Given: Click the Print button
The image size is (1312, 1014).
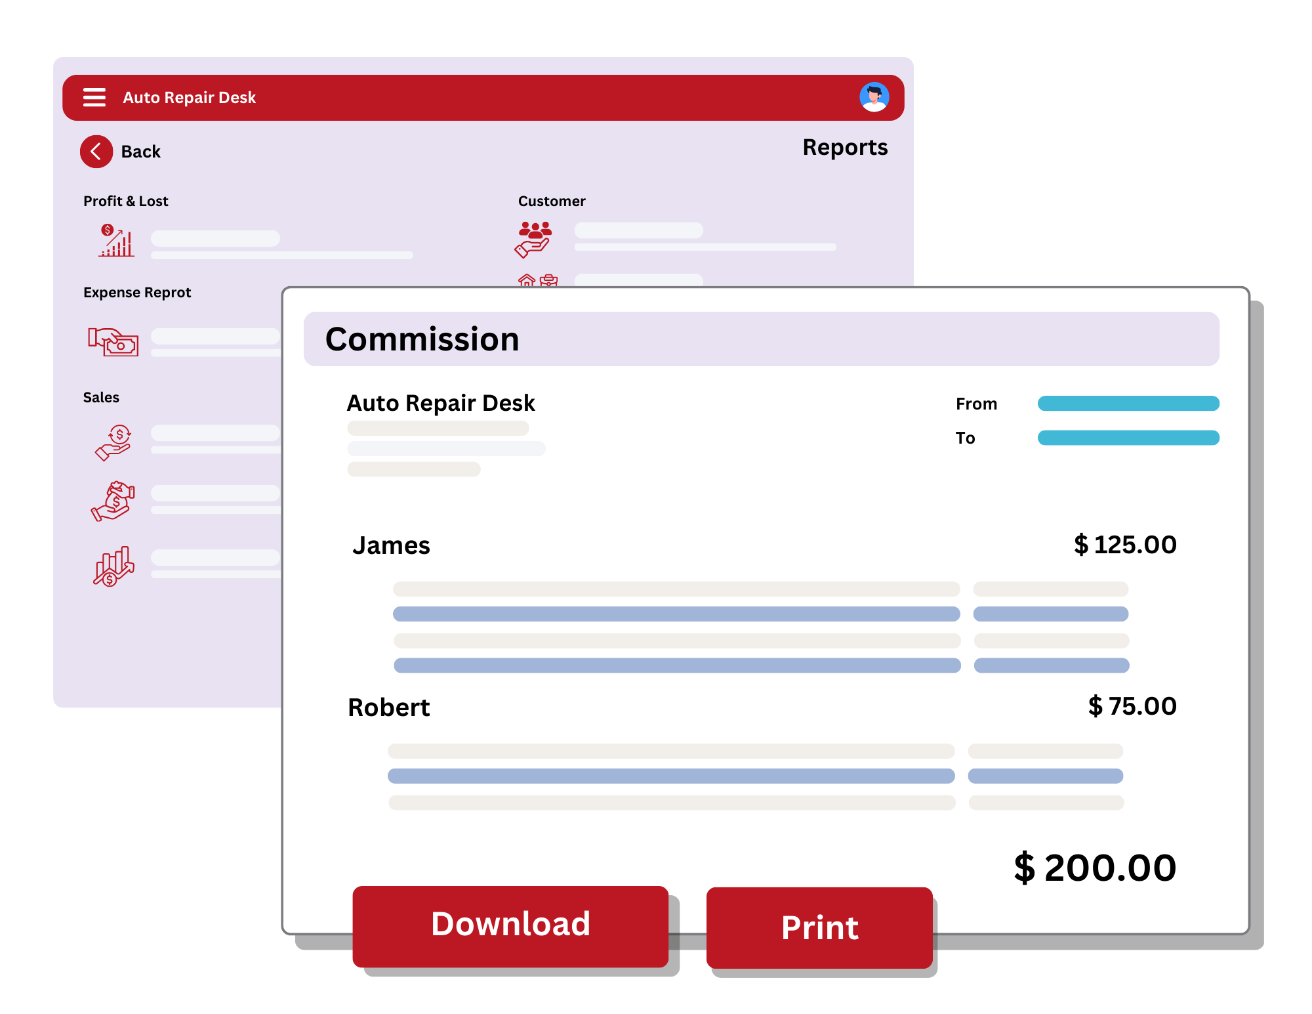Looking at the screenshot, I should click(819, 927).
